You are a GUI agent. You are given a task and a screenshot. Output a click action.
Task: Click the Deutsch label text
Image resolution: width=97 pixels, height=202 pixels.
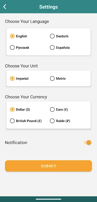coord(62,36)
